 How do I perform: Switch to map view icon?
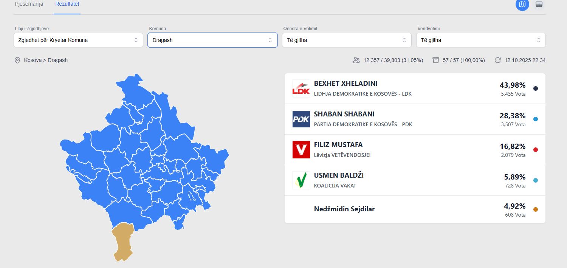coord(522,5)
